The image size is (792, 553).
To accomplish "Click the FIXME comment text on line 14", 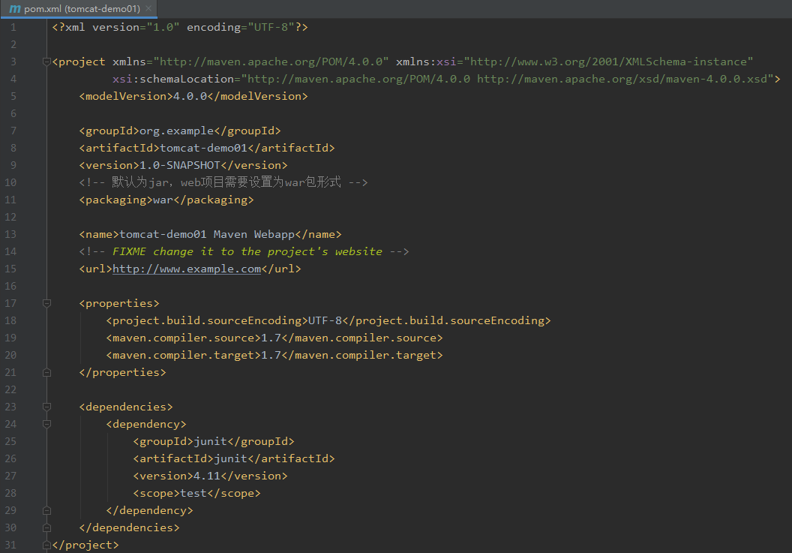I will pyautogui.click(x=247, y=251).
